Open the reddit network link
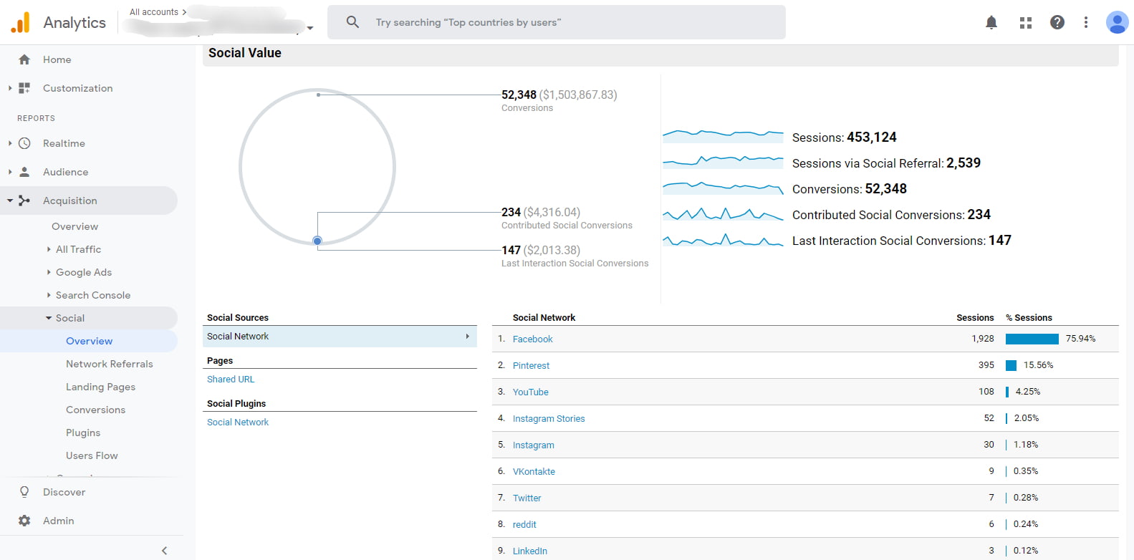 point(524,525)
